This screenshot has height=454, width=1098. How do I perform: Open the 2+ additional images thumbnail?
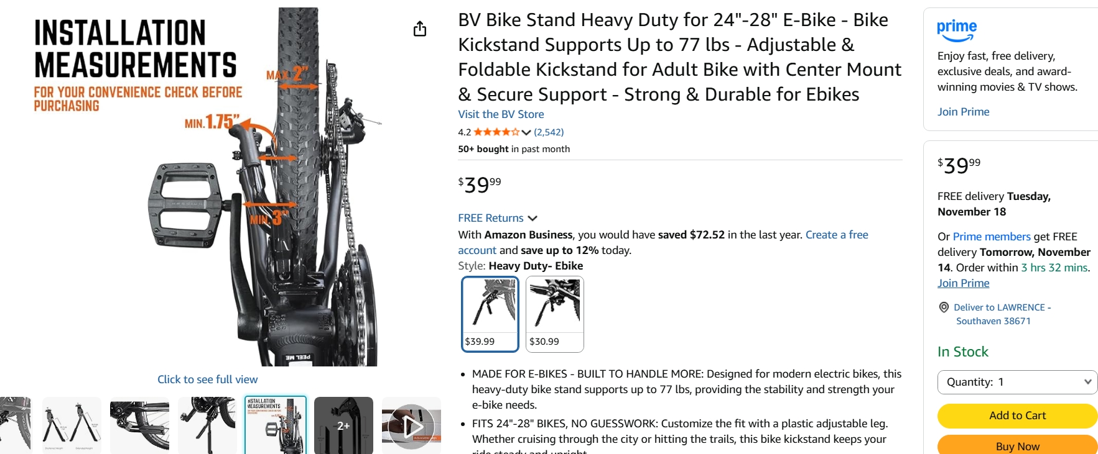coord(343,425)
